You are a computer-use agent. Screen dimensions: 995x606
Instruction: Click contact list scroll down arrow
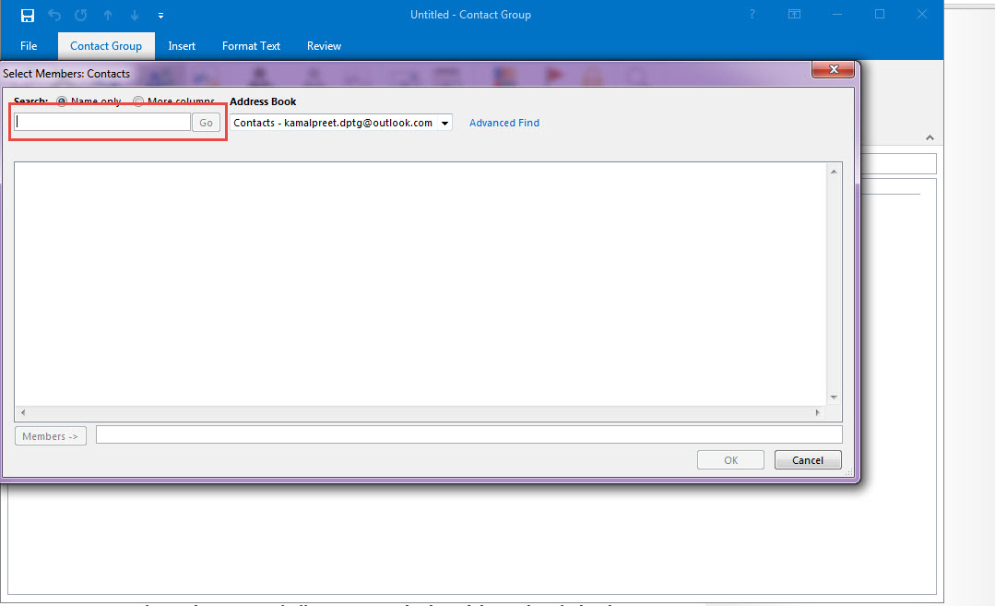pyautogui.click(x=834, y=398)
